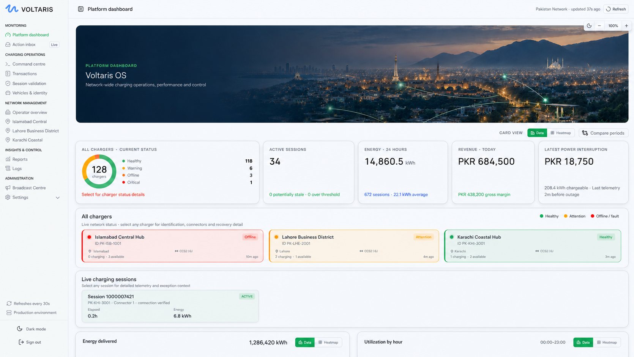Open the Islamabad Central Hub charger card

point(172,246)
